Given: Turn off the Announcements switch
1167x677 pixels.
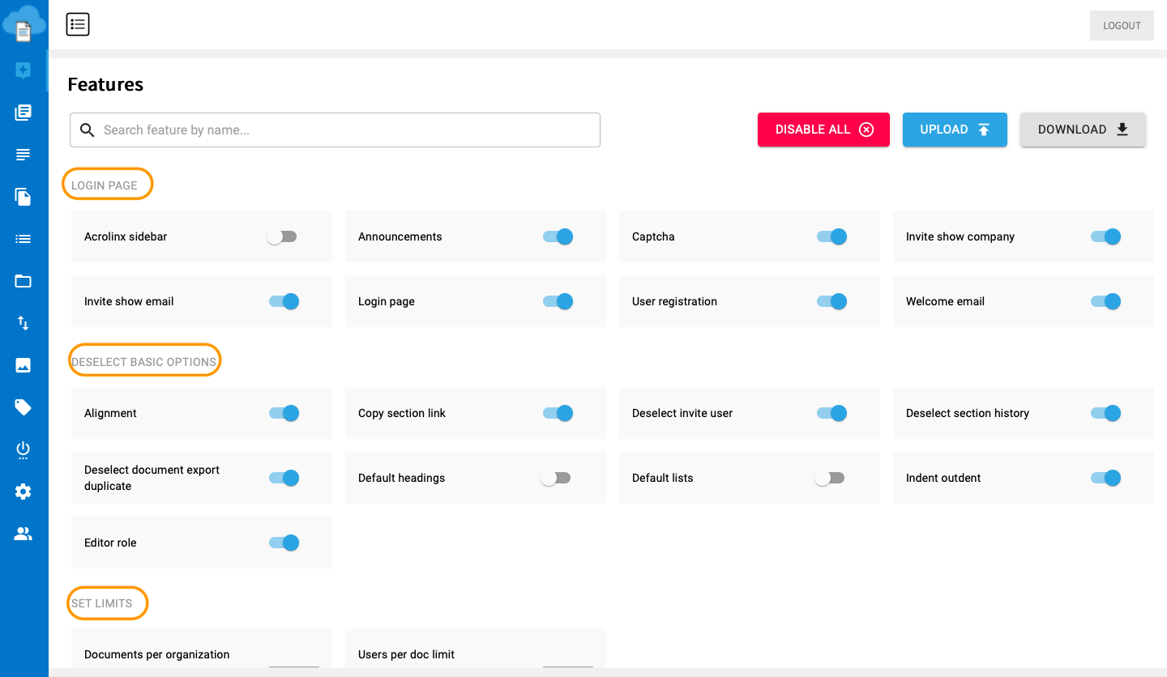Looking at the screenshot, I should [x=558, y=236].
